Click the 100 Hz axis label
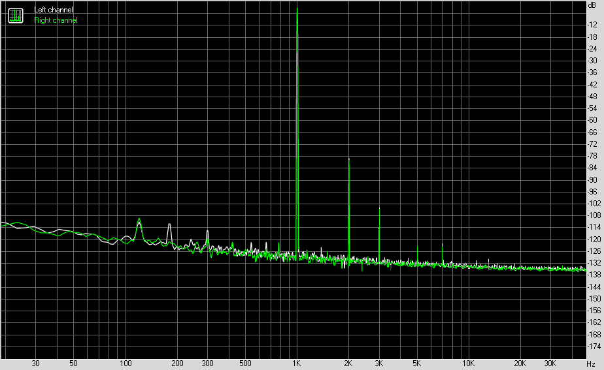The width and height of the screenshot is (604, 370). tap(126, 363)
